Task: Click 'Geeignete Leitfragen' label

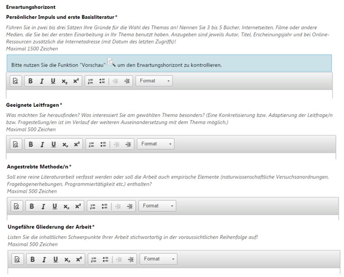Action: (x=32, y=105)
